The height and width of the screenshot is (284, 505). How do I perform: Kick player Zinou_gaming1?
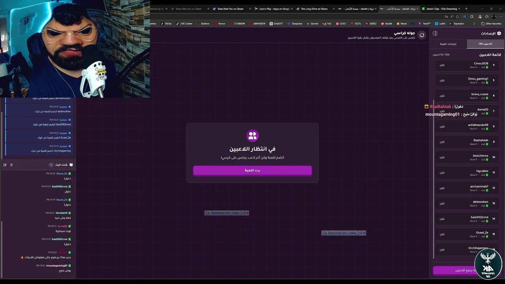point(442,80)
